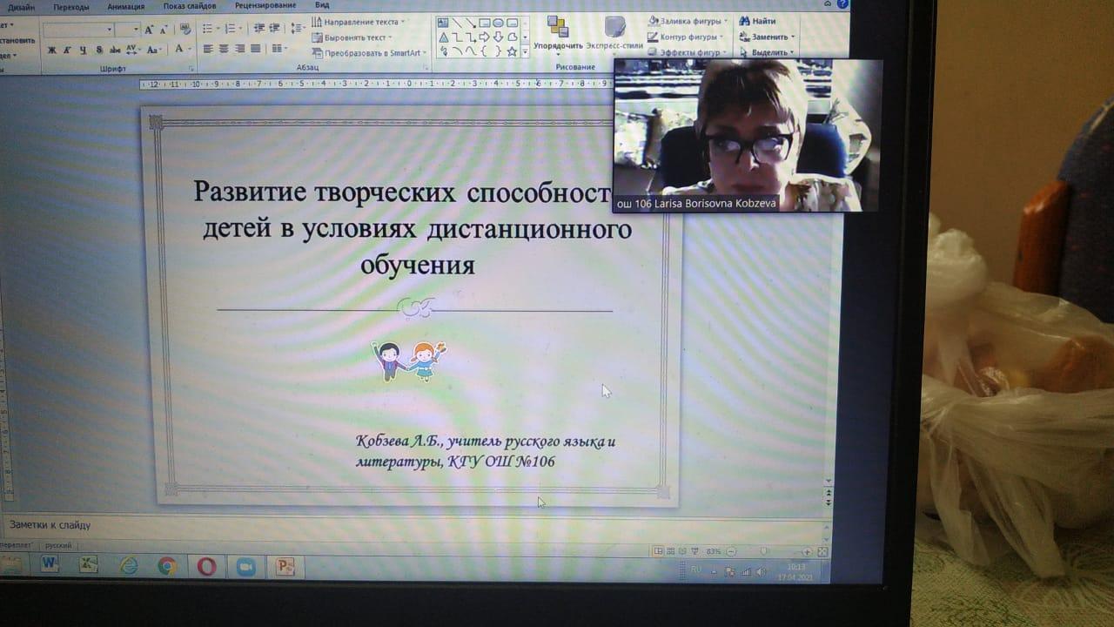Viewport: 1114px width, 627px height.
Task: Select the star shape in shapes gallery
Action: point(512,51)
